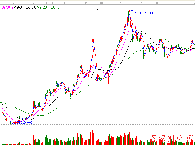Click the 04-22 date on time axis

[x=32, y=2]
